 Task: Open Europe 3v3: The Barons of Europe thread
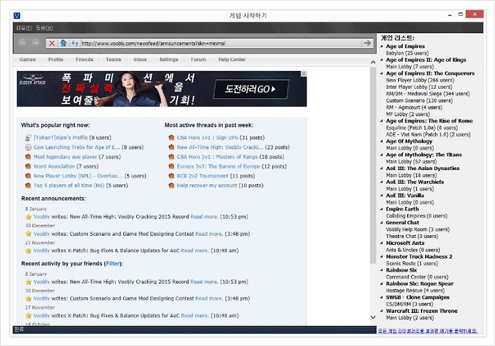tap(218, 166)
